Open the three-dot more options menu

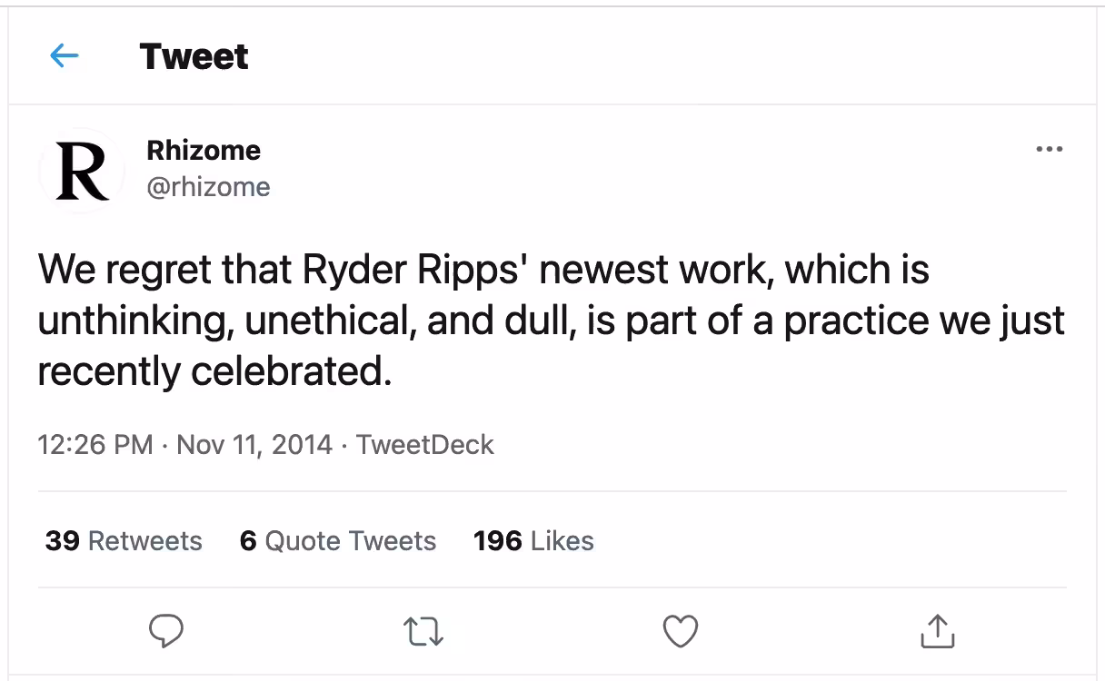pyautogui.click(x=1049, y=150)
